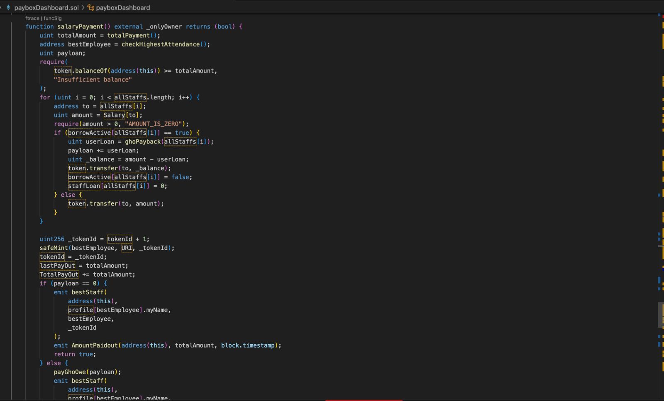This screenshot has height=401, width=664.
Task: Click the 'return true;' statement
Action: pos(75,354)
